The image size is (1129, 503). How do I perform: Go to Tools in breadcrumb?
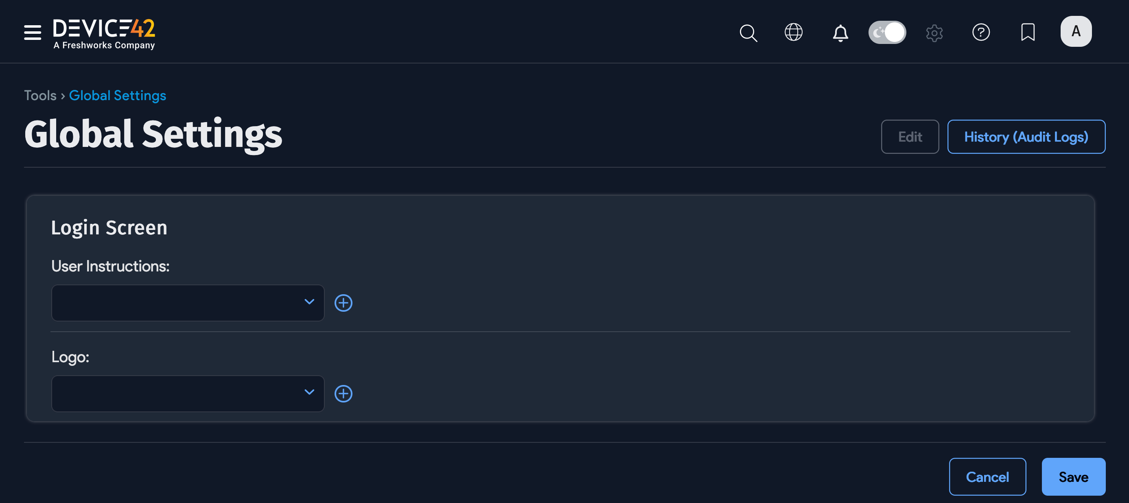click(40, 96)
